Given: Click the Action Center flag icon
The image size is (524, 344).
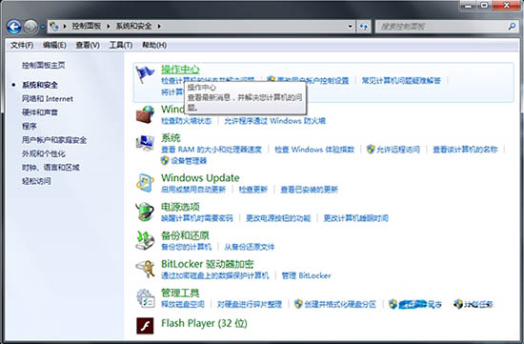Looking at the screenshot, I should click(x=145, y=74).
